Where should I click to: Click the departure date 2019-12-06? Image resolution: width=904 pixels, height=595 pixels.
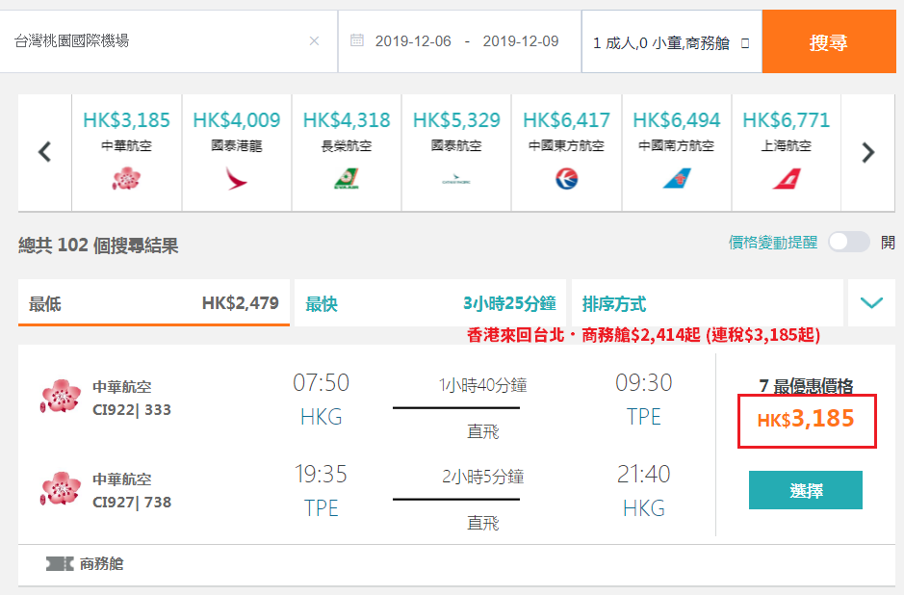pyautogui.click(x=413, y=41)
